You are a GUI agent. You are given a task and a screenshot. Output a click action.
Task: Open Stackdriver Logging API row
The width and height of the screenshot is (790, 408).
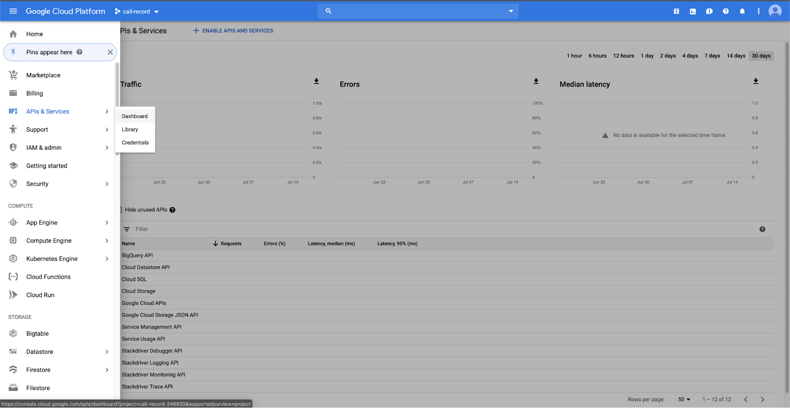point(447,363)
